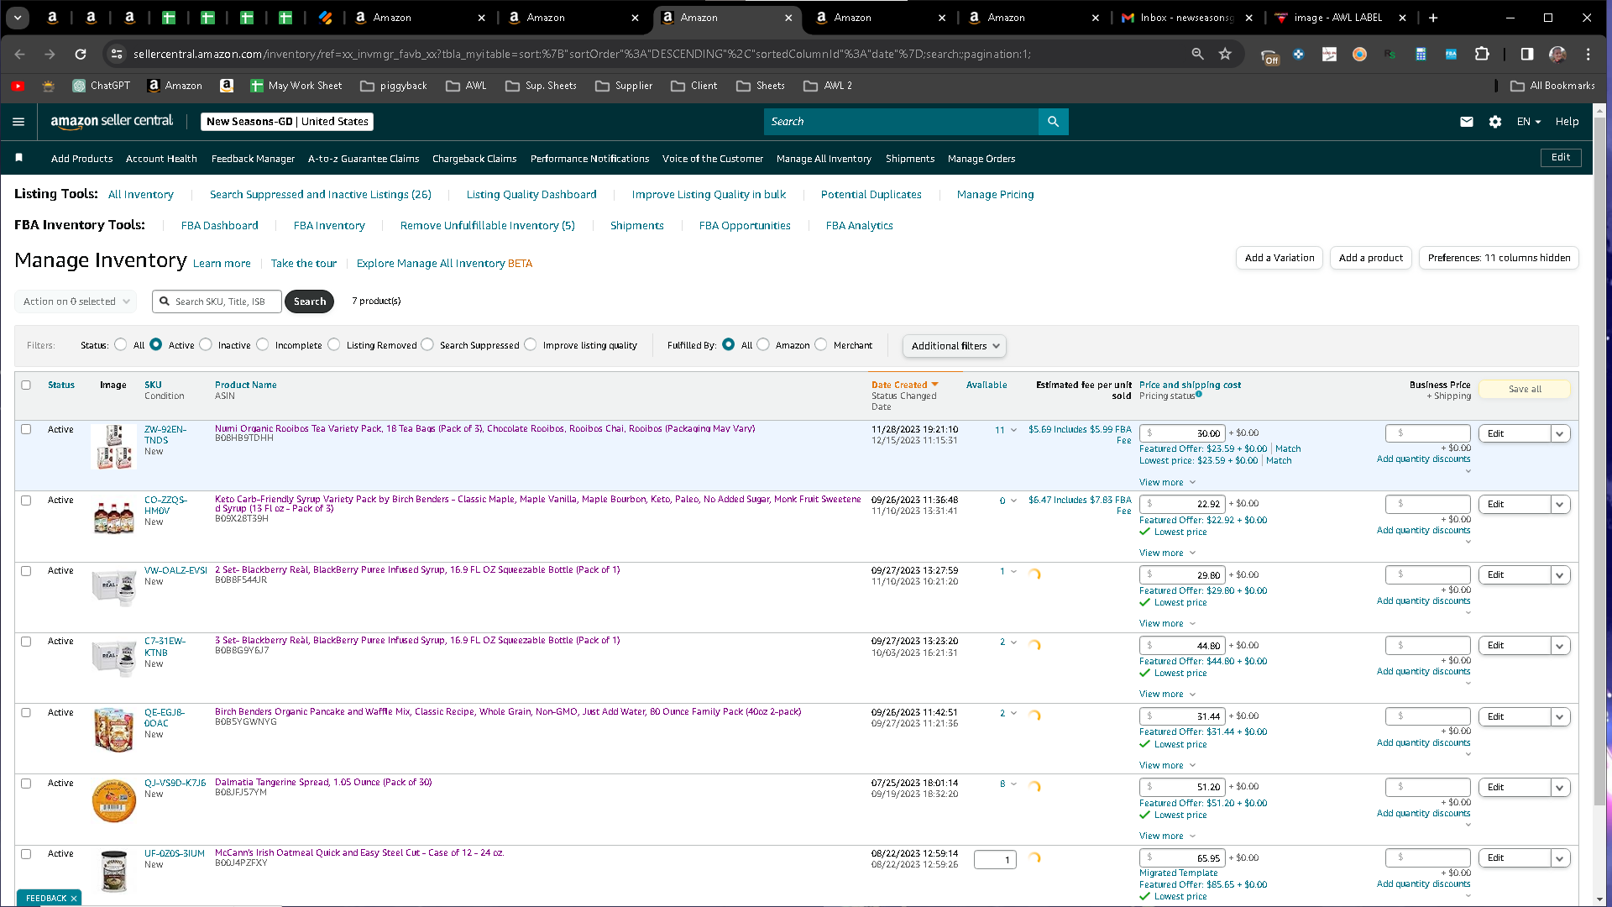Open the browser side panel icon
Viewport: 1612px width, 907px height.
click(1527, 54)
